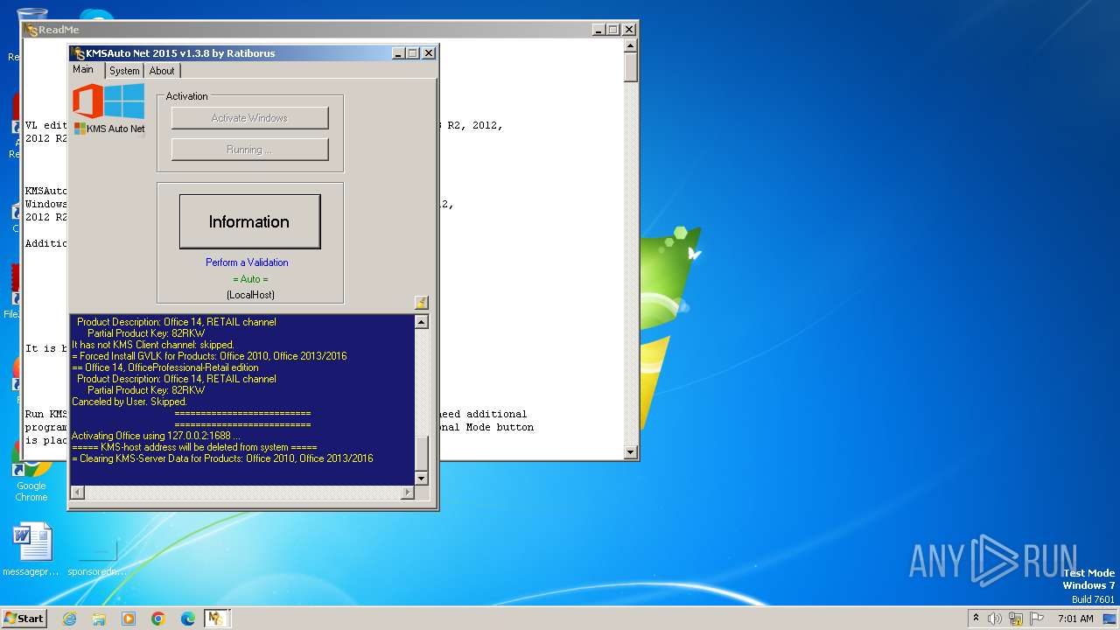Click the large Information button

(249, 221)
